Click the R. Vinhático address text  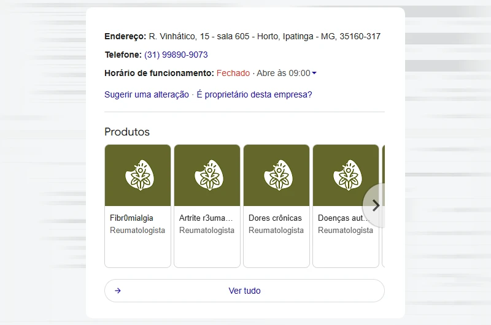(x=265, y=36)
